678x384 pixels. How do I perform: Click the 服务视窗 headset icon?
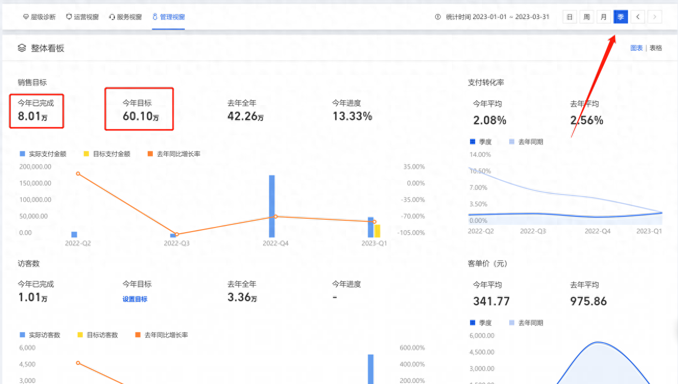[x=112, y=17]
